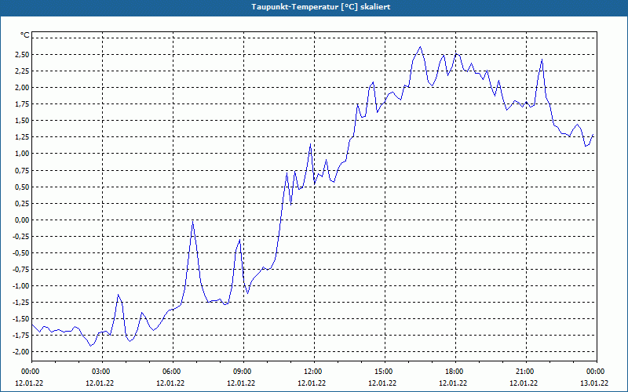The image size is (628, 392).
Task: Select the -0,25 y-axis label
Action: [21, 237]
